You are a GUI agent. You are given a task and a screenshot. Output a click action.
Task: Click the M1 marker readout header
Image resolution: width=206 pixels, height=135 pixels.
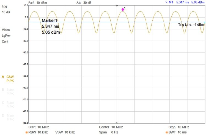(185, 2)
